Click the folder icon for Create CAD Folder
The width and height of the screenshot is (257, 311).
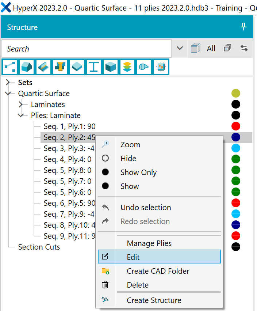pyautogui.click(x=105, y=271)
